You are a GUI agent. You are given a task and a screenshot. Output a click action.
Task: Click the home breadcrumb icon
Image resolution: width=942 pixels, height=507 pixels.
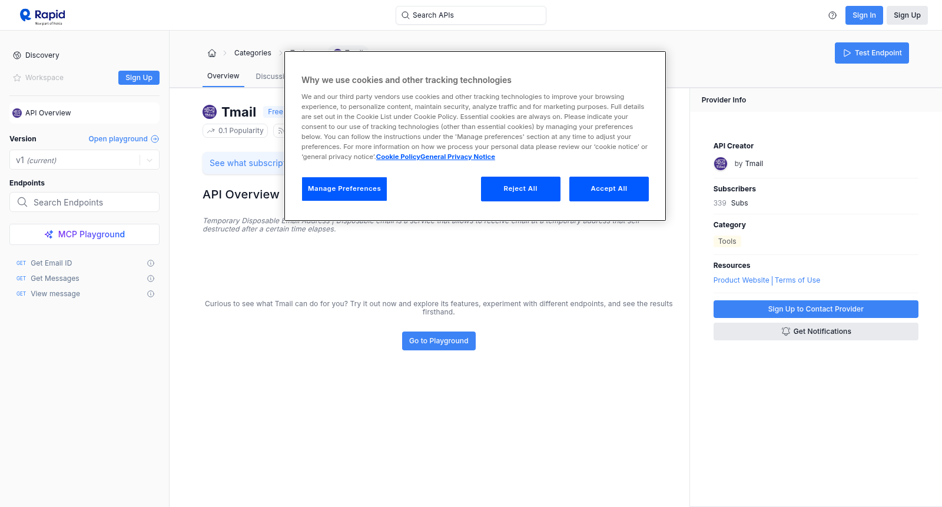click(212, 53)
